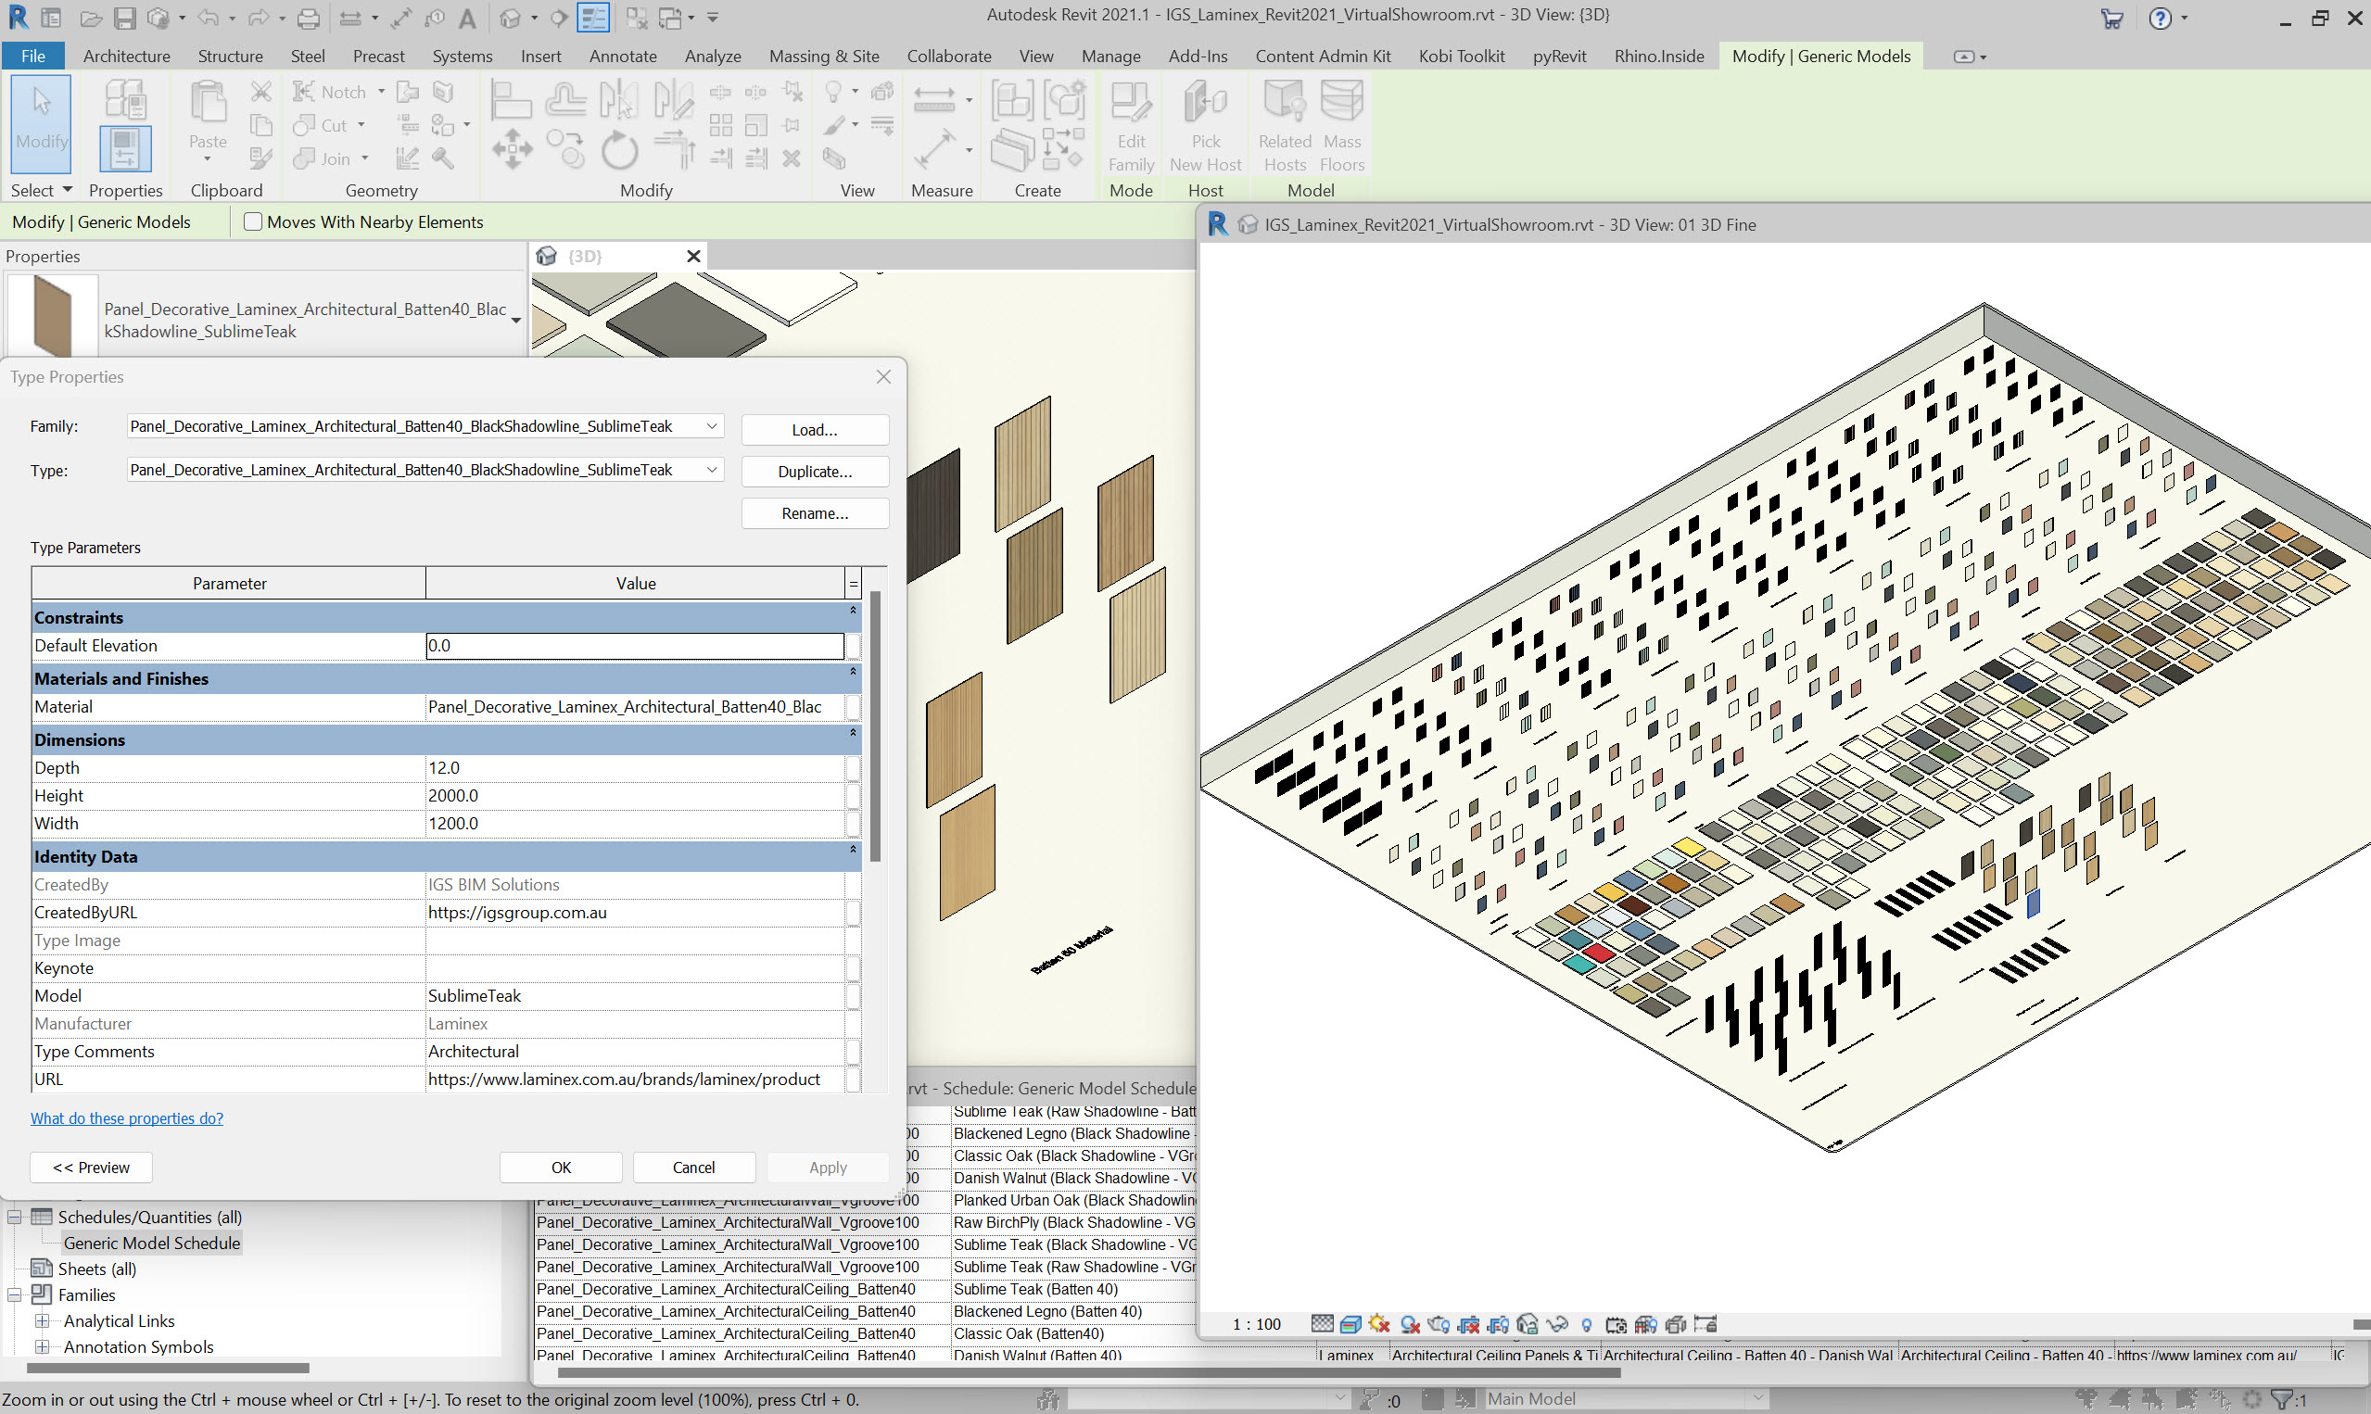Open the Annotate ribbon tab
Viewport: 2371px width, 1414px height.
(622, 57)
